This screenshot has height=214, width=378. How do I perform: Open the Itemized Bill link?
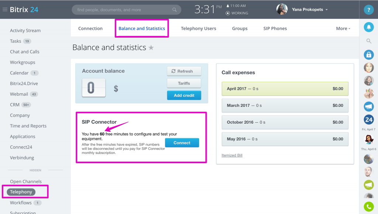click(232, 155)
